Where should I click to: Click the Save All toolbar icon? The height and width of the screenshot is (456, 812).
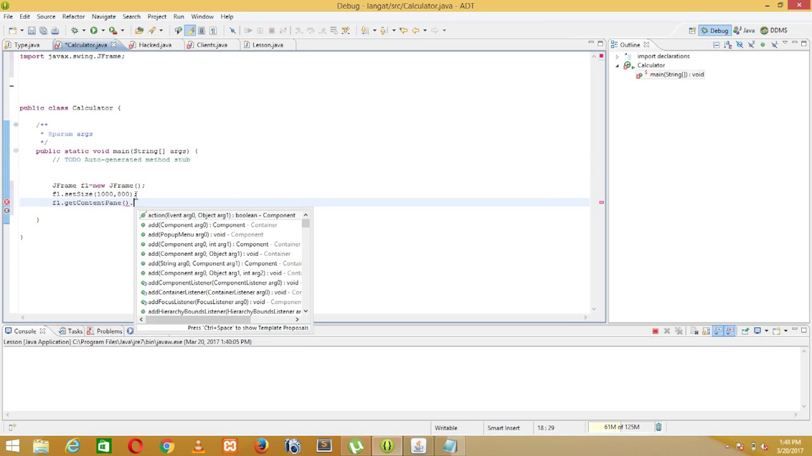(x=43, y=30)
